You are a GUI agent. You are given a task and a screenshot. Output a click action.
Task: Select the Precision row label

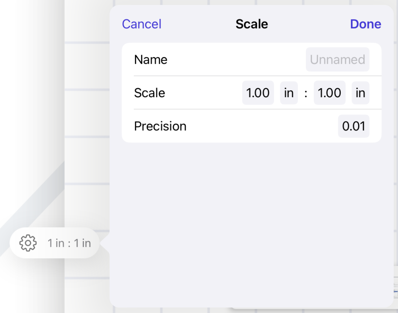(x=160, y=126)
